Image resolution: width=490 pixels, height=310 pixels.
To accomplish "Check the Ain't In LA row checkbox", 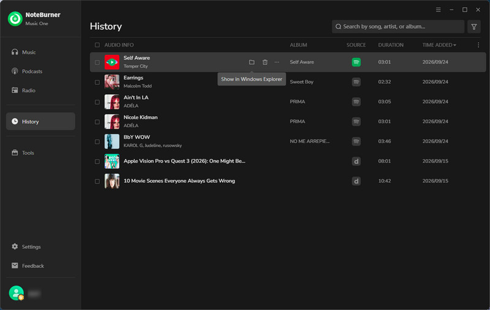I will pos(97,102).
